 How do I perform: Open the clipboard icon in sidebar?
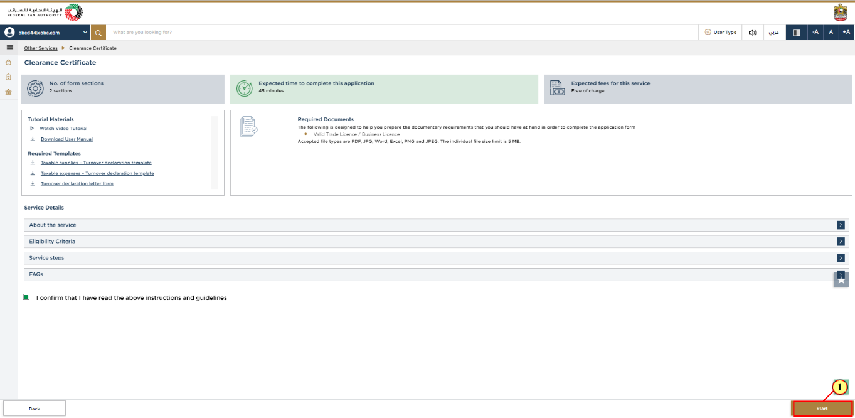(x=9, y=77)
